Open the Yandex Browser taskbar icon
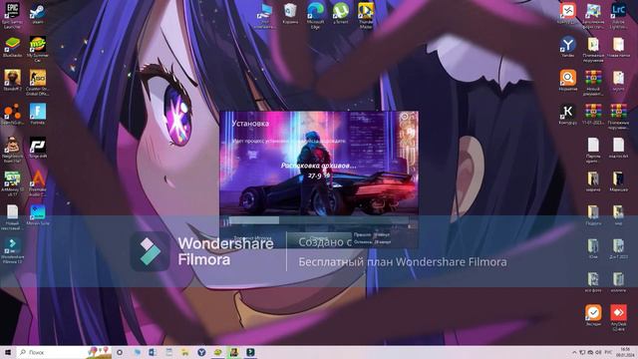 click(x=201, y=352)
